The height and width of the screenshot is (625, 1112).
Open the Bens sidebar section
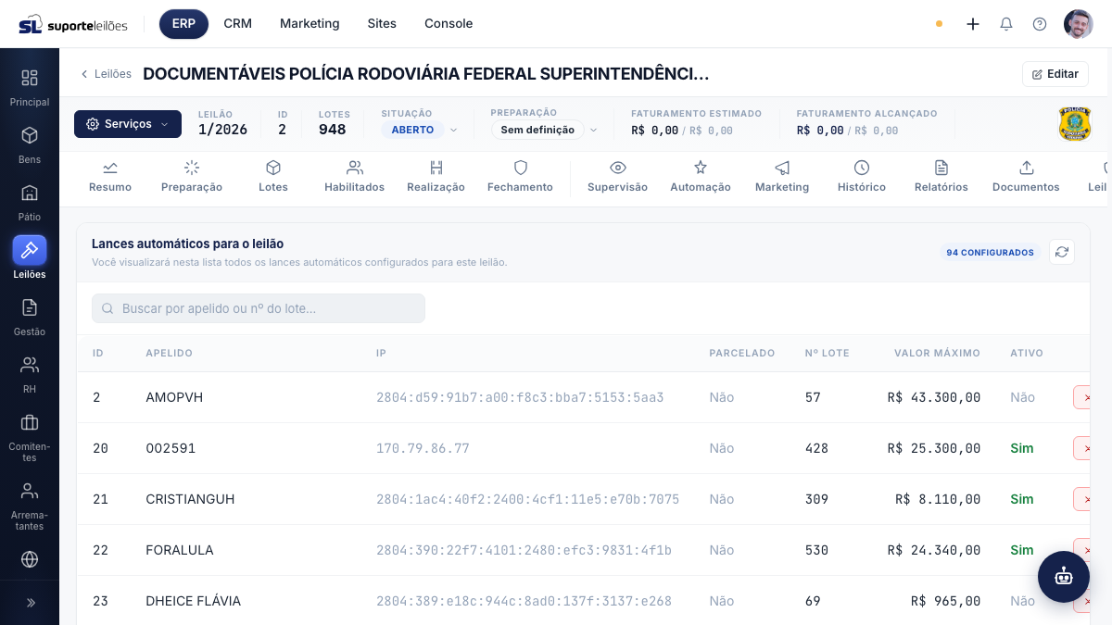point(30,145)
